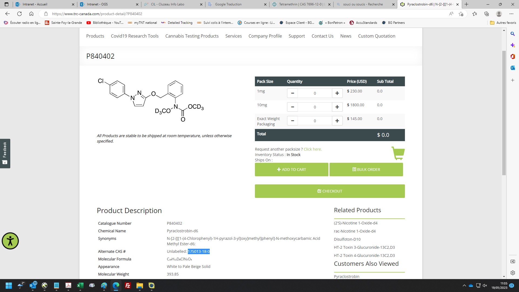Open Excel from the taskbar
The width and height of the screenshot is (519, 292).
(80, 286)
